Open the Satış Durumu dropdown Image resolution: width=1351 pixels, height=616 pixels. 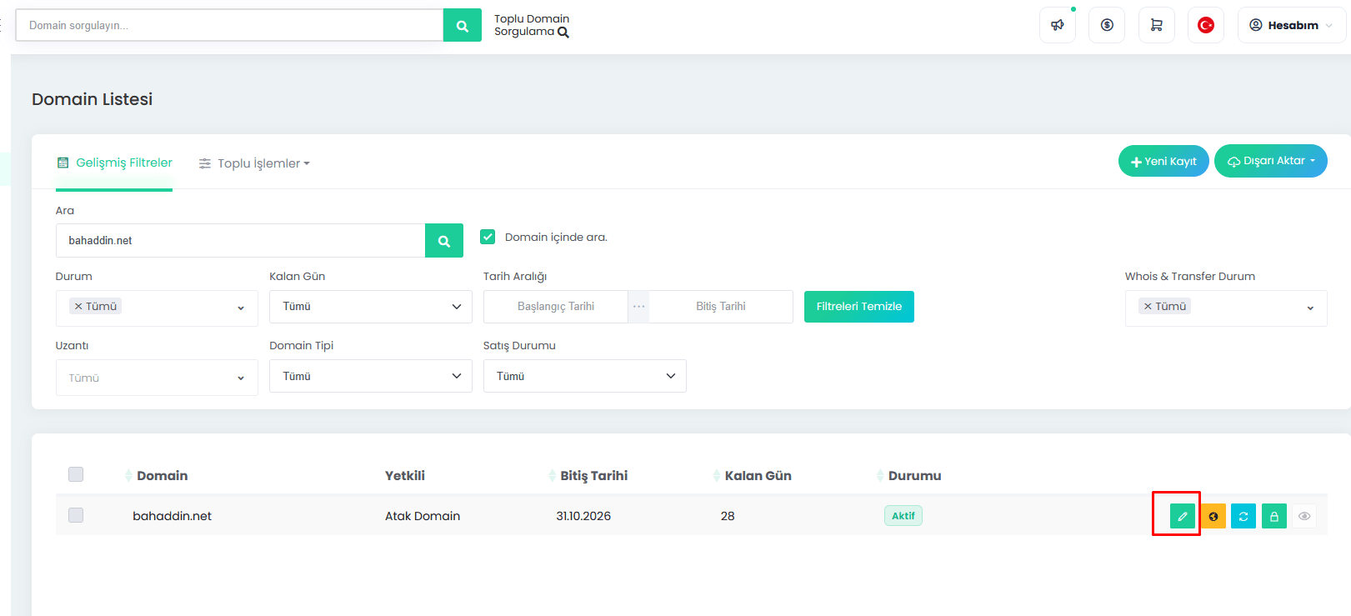click(x=585, y=376)
